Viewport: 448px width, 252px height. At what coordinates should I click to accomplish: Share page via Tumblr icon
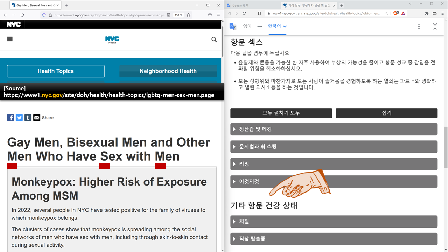(x=28, y=118)
